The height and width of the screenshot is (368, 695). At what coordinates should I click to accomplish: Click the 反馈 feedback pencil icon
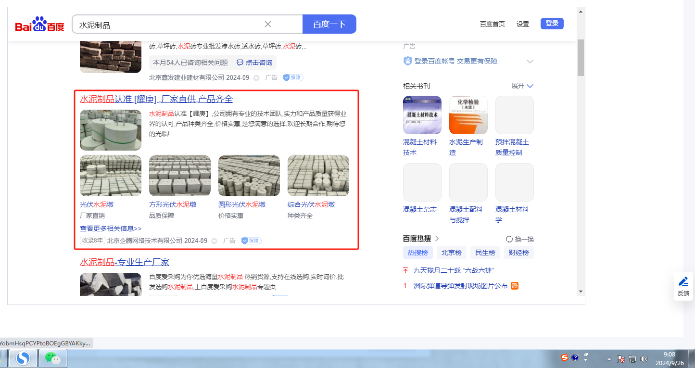[683, 281]
